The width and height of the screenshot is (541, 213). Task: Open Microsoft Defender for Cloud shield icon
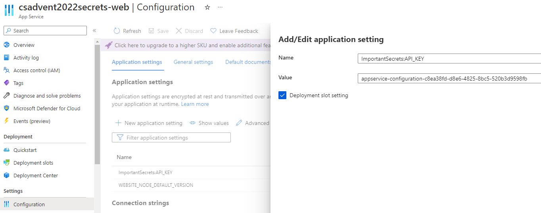coord(6,108)
